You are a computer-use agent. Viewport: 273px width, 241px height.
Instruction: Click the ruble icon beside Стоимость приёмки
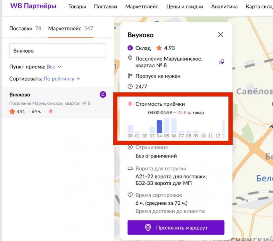(x=130, y=104)
